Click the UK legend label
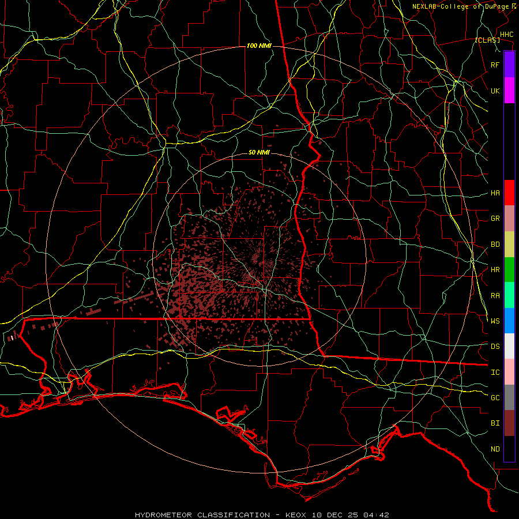 (495, 91)
